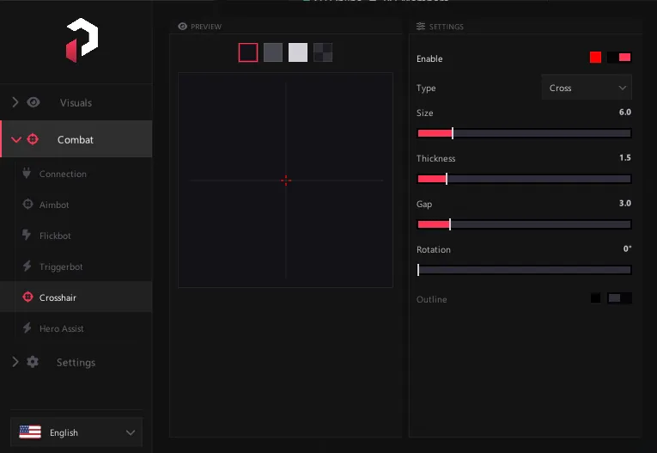Click the Crosshair menu icon
This screenshot has width=657, height=453.
pyautogui.click(x=27, y=297)
